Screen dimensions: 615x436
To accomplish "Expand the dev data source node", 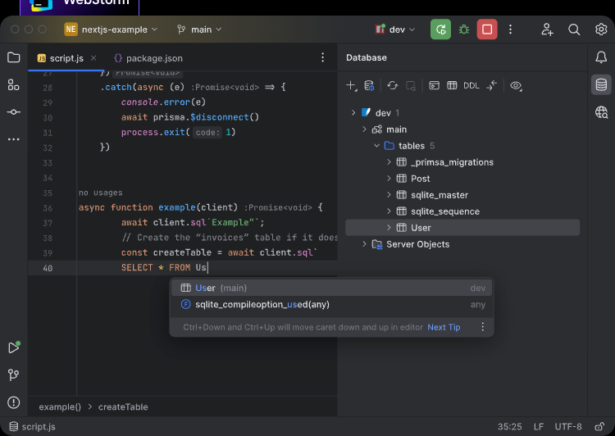I will click(x=353, y=113).
